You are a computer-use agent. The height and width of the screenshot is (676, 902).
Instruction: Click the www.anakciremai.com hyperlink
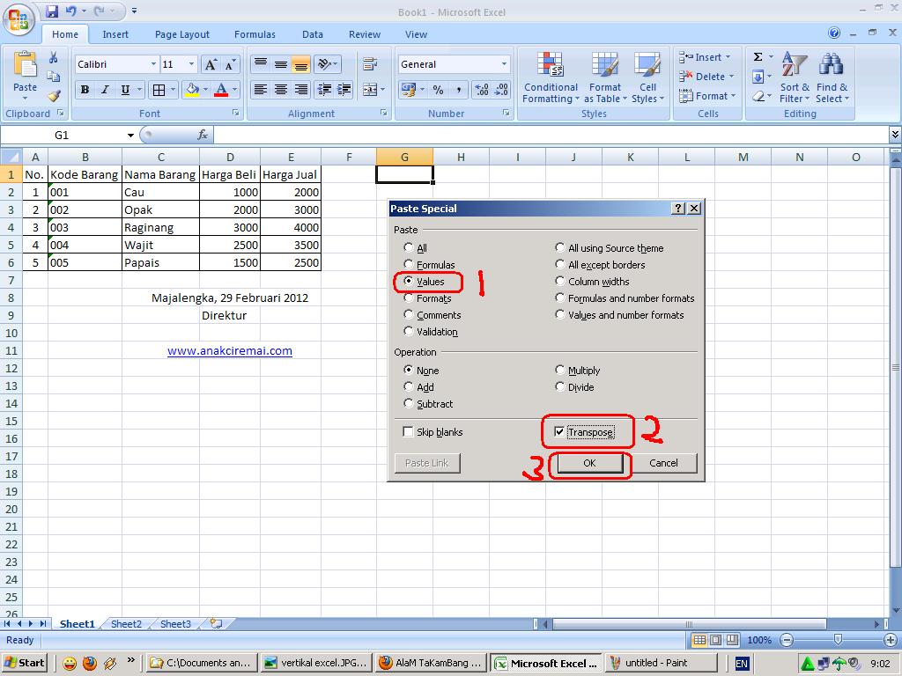point(230,350)
